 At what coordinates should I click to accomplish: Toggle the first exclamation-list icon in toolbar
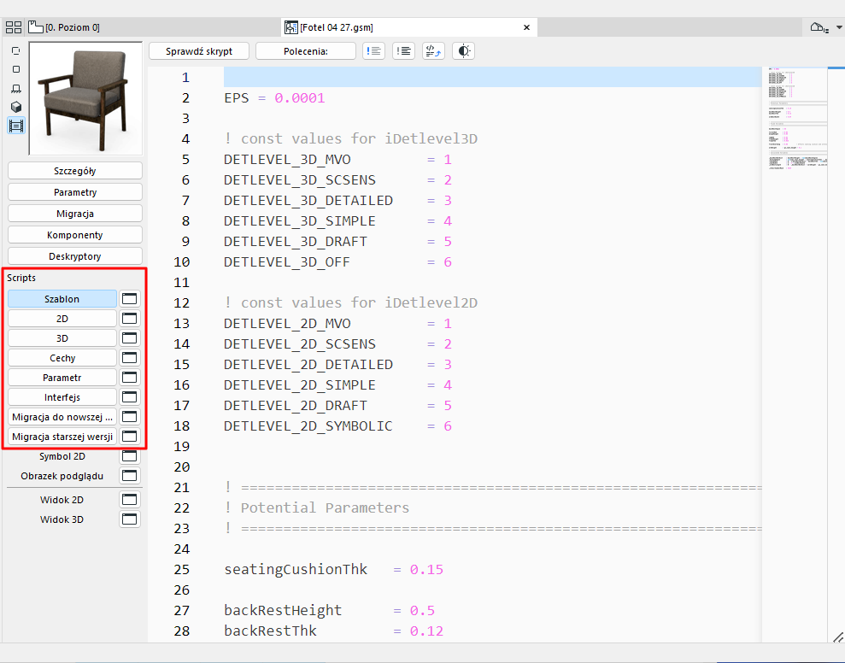373,50
